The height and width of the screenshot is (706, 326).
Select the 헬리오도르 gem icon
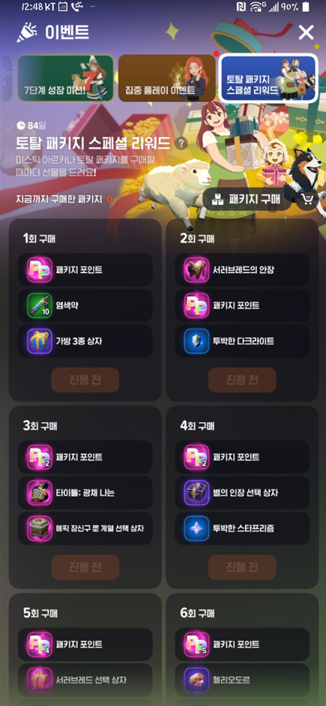point(196,680)
